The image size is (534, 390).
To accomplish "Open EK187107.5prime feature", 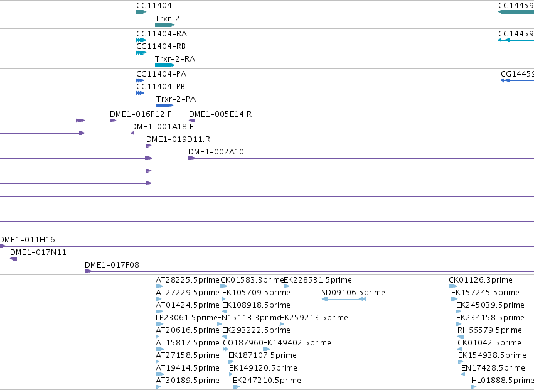I will pos(262,356).
